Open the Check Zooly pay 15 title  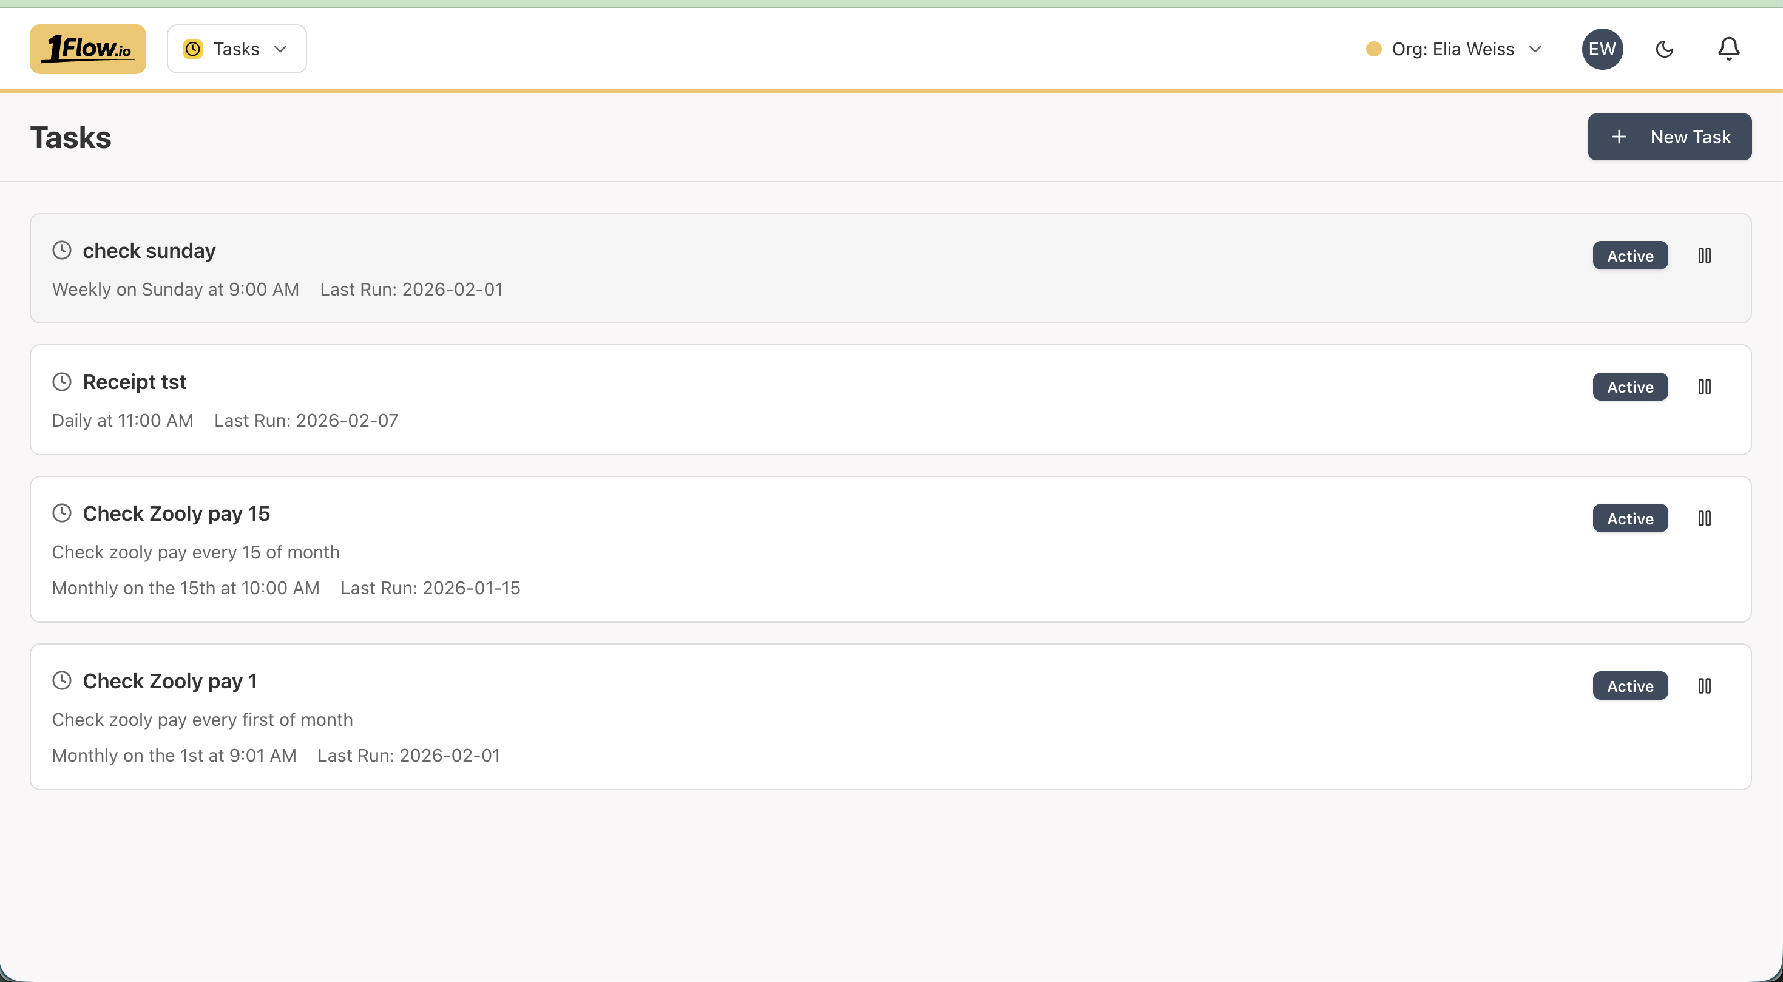tap(176, 513)
